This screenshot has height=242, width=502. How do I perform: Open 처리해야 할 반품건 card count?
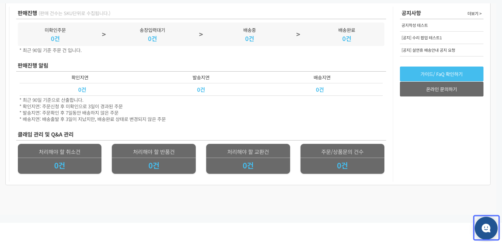click(154, 166)
